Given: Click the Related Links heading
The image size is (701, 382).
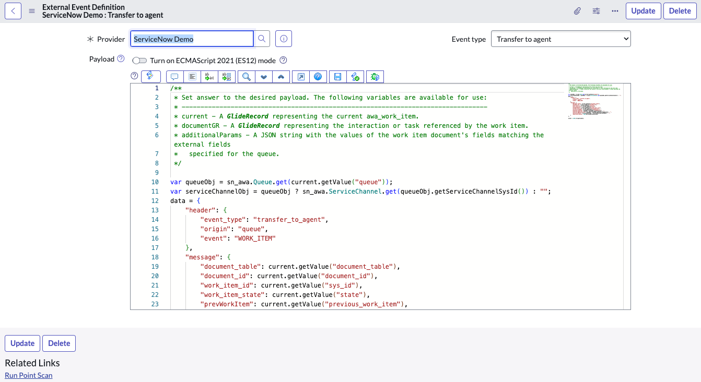Looking at the screenshot, I should (32, 363).
